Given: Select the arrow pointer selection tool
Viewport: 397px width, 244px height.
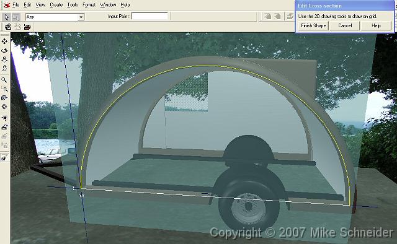Looking at the screenshot, I should click(6, 17).
